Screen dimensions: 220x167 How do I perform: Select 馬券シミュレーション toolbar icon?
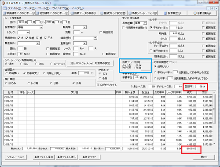click(130, 13)
